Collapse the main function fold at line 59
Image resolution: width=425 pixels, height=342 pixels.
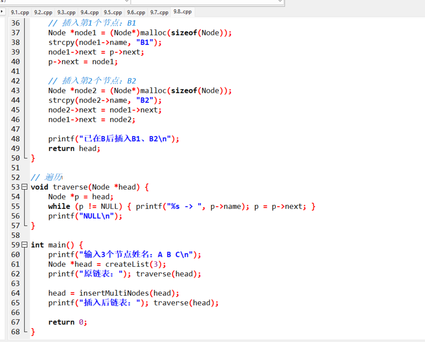[x=25, y=245]
